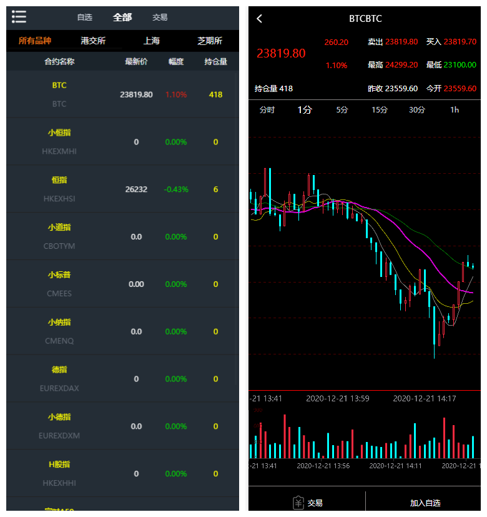The height and width of the screenshot is (517, 487).
Task: Click the 26232 price of 恒指
Action: coord(136,189)
